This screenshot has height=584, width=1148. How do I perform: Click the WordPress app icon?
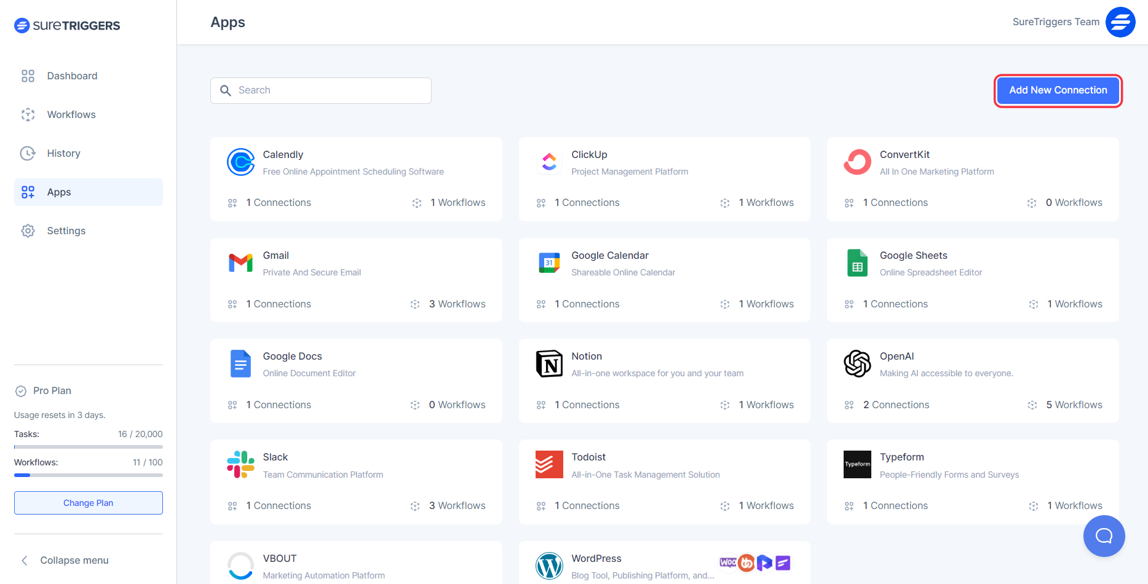pyautogui.click(x=549, y=566)
